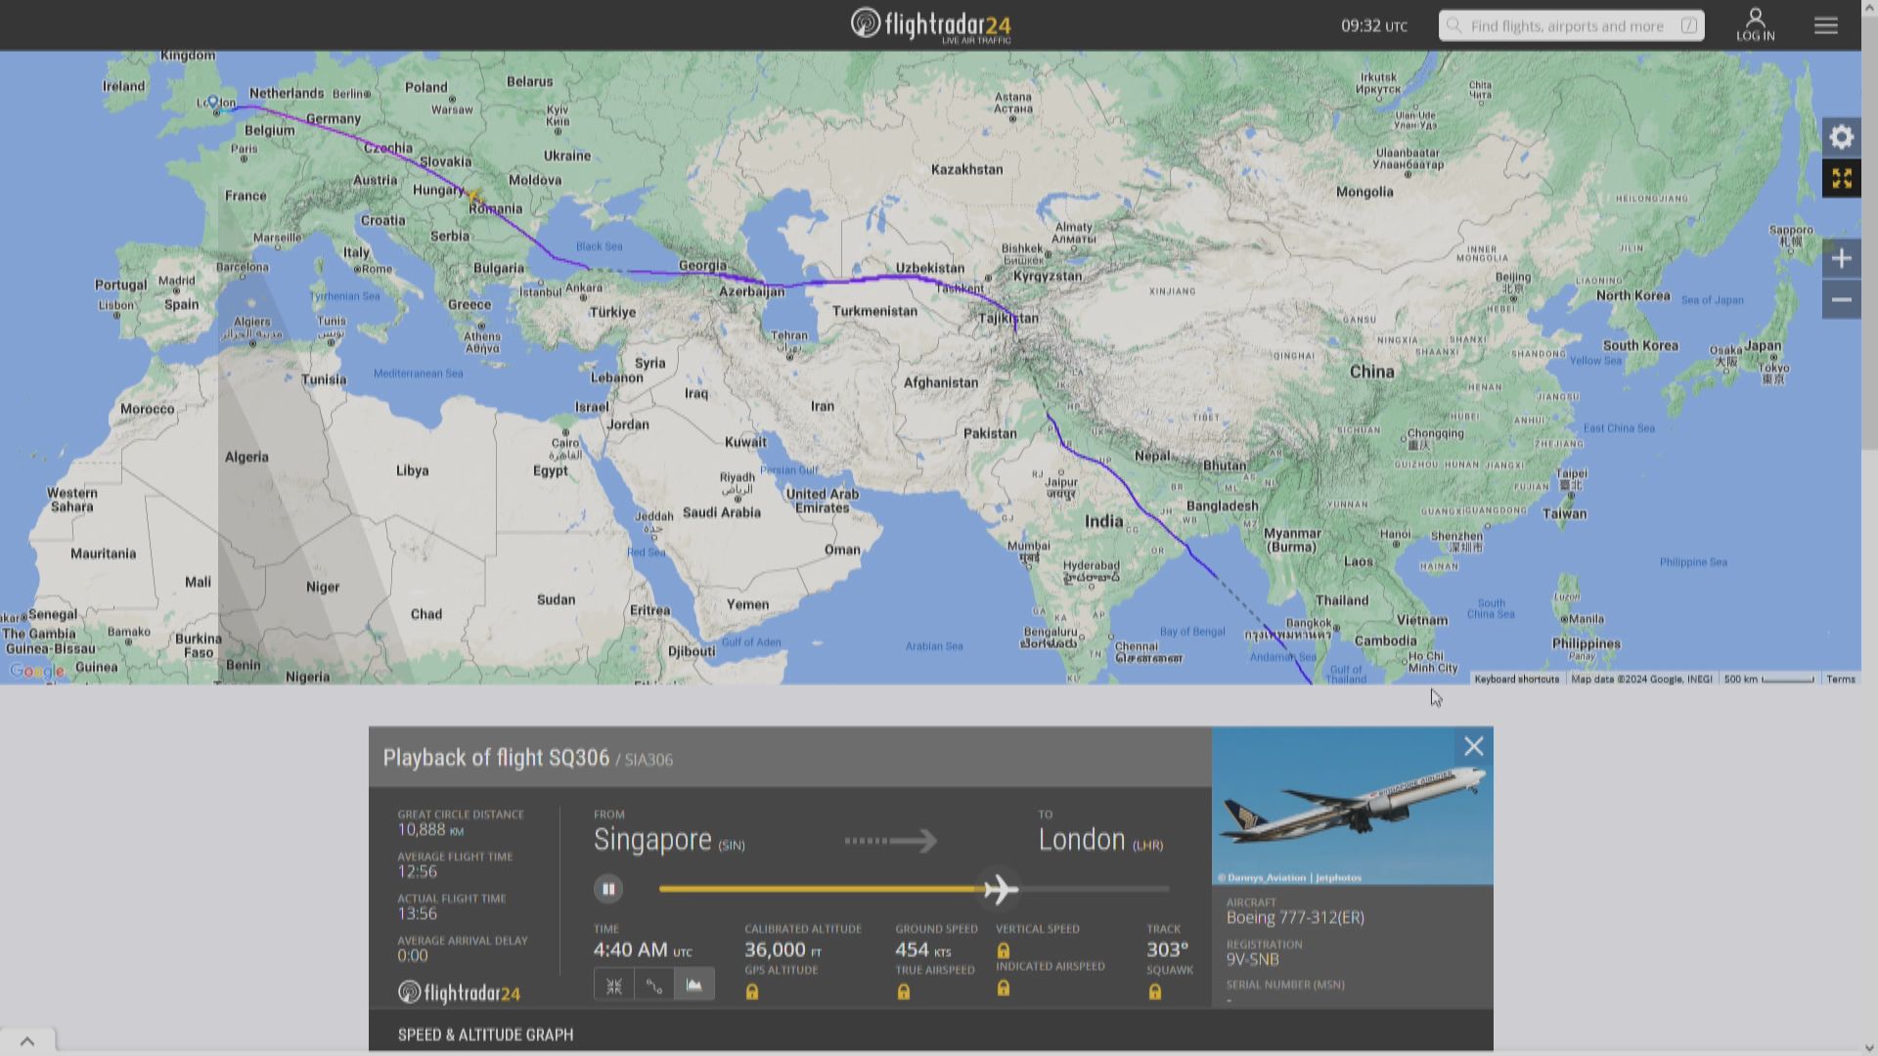Image resolution: width=1878 pixels, height=1056 pixels.
Task: Open map settings gear
Action: pos(1842,137)
